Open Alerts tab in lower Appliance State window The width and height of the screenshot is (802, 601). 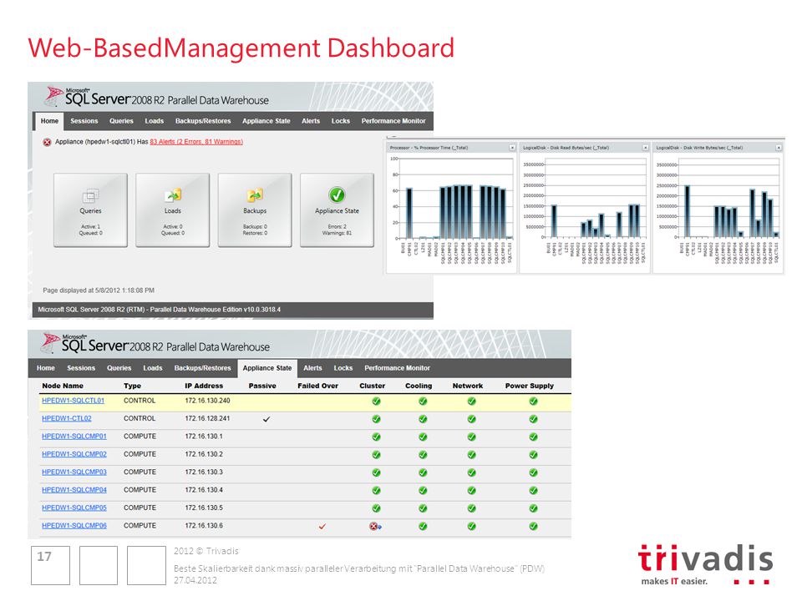click(312, 368)
